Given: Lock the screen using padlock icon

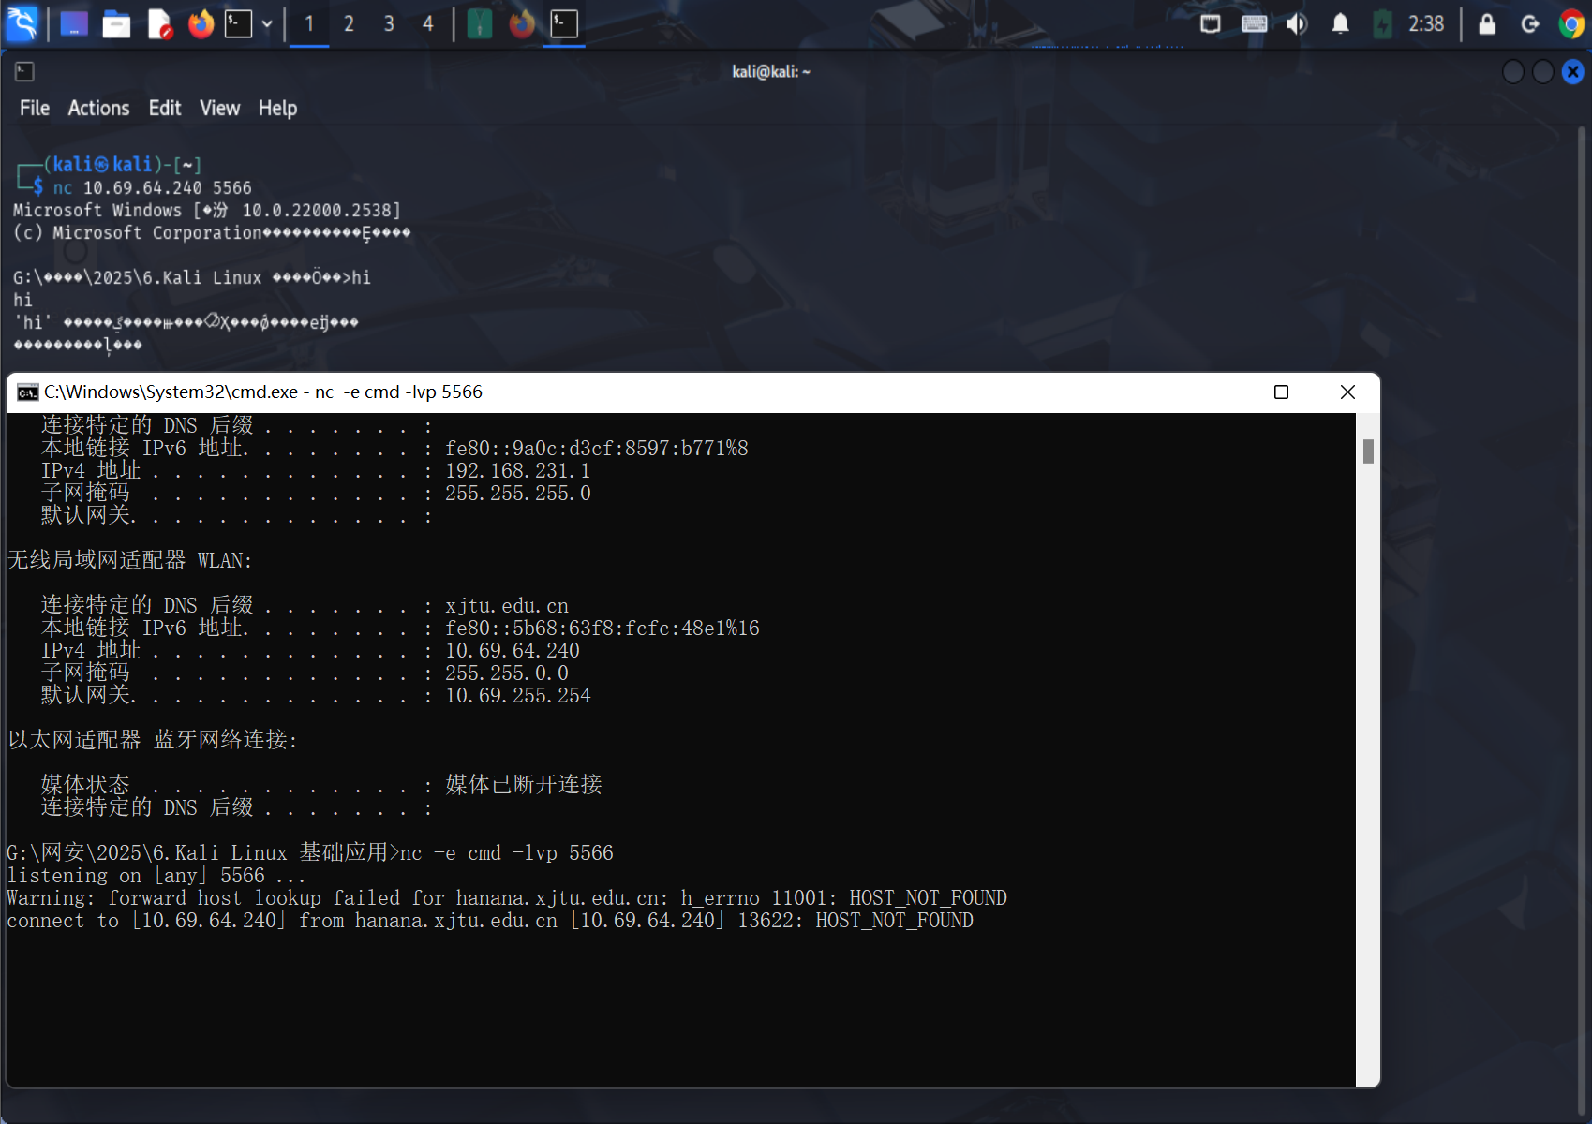Looking at the screenshot, I should point(1487,23).
